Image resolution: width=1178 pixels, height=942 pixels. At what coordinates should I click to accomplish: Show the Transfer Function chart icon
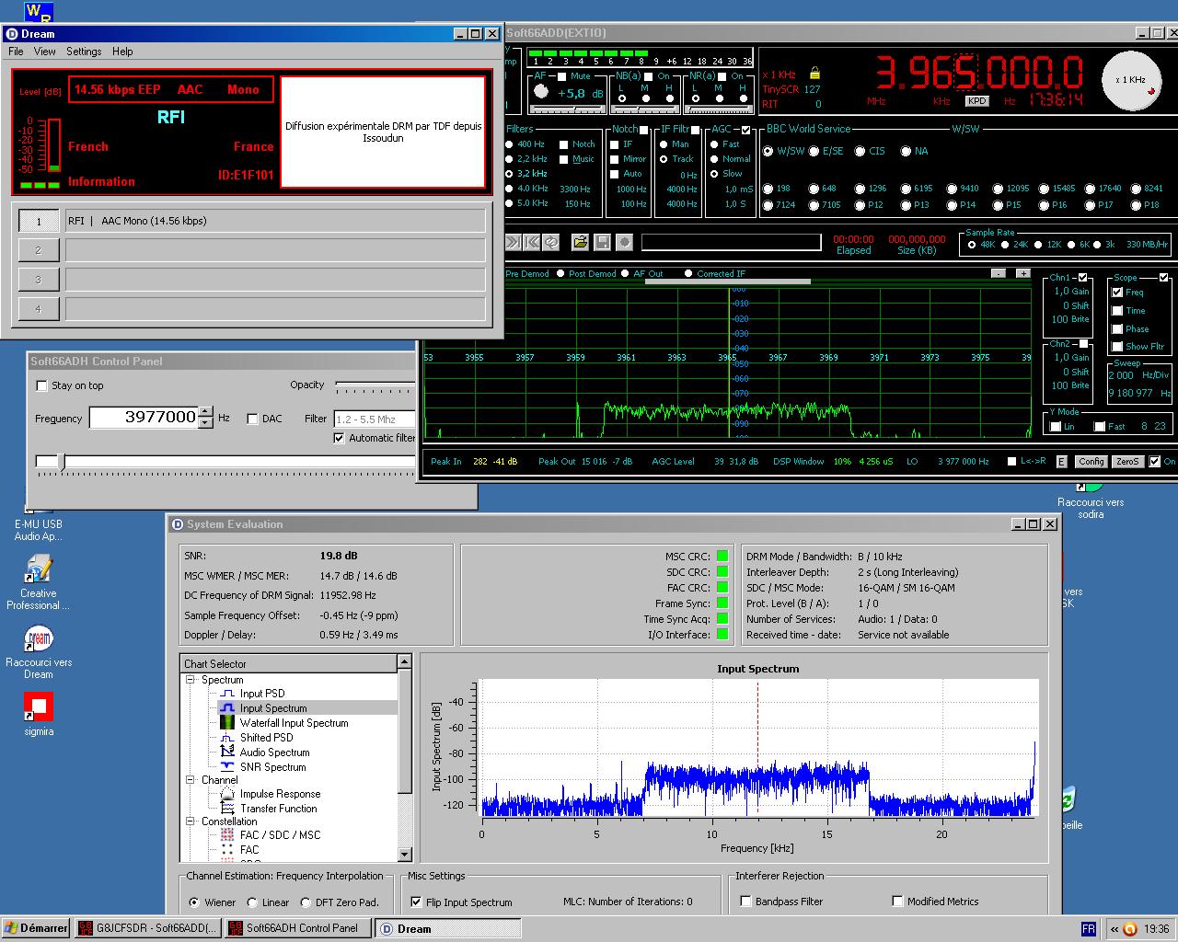[227, 809]
